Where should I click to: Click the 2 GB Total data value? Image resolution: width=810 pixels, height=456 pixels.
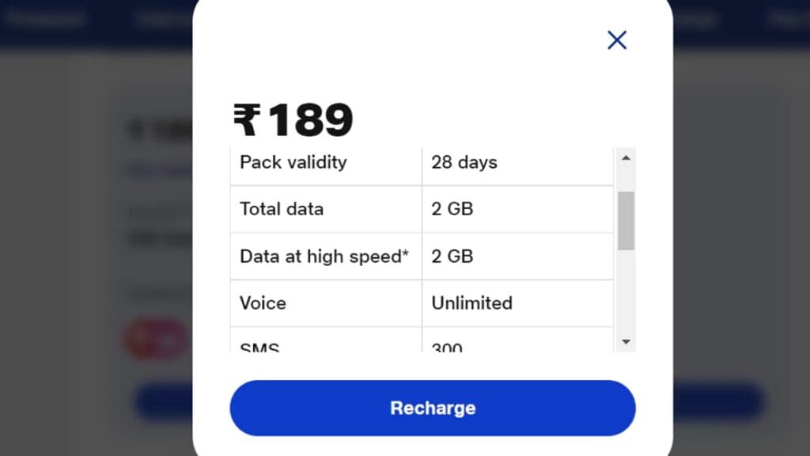(x=452, y=209)
